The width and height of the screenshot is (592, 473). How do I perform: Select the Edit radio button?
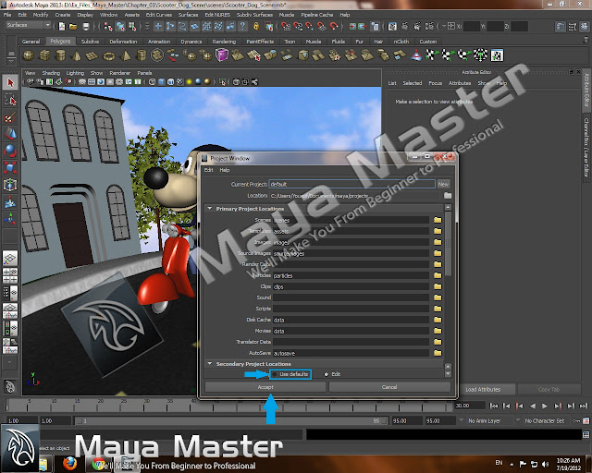[x=327, y=374]
